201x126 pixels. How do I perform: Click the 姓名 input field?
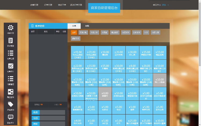pos(52,112)
